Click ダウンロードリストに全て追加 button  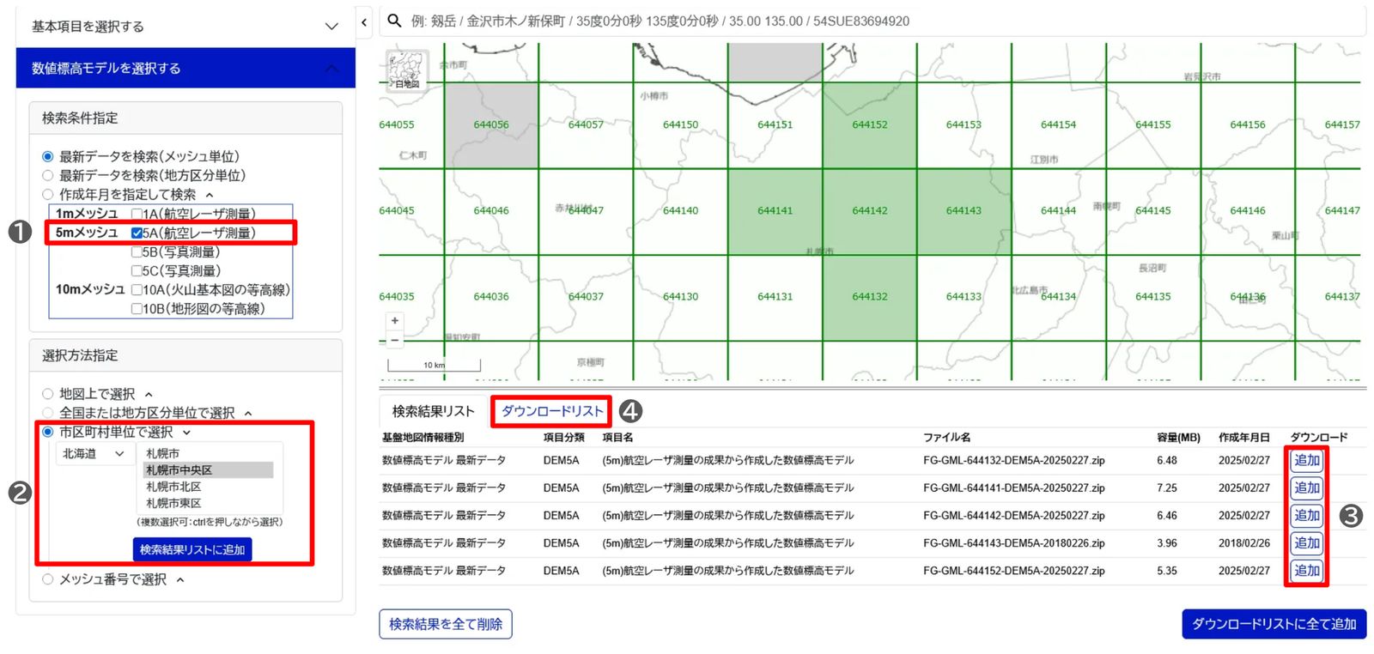[x=1274, y=624]
